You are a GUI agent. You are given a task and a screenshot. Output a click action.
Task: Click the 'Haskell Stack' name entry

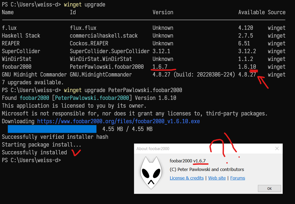pos(21,36)
